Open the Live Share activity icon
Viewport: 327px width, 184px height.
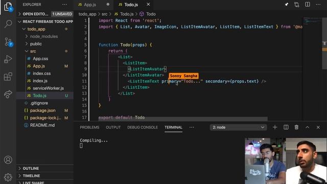(x=8, y=94)
